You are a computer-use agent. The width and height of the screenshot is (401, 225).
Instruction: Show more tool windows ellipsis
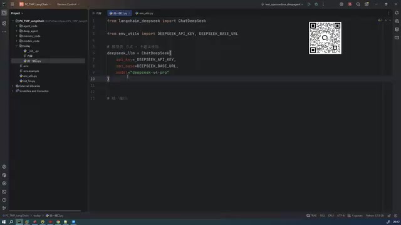click(x=4, y=32)
